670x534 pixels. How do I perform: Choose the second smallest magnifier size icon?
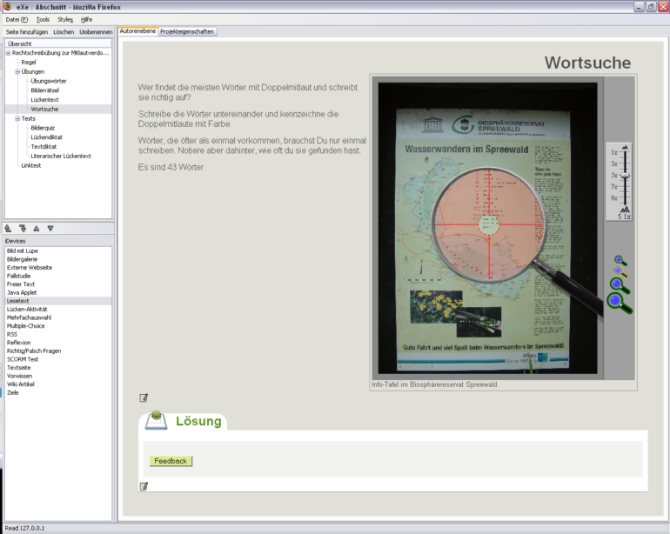pyautogui.click(x=620, y=270)
